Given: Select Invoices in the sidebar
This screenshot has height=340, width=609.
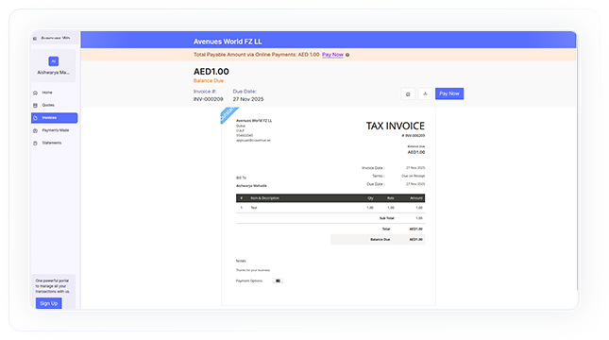Looking at the screenshot, I should coord(55,118).
